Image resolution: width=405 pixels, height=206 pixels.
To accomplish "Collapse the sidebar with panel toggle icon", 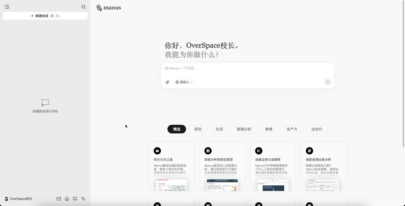I will 7,7.
